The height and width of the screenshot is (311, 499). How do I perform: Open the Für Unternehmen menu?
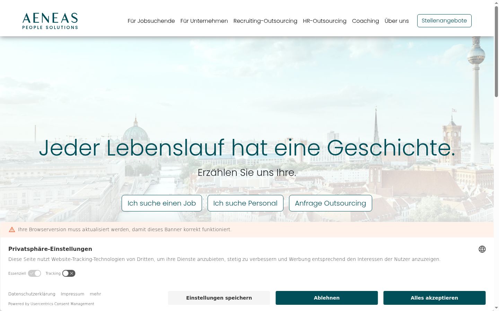[204, 21]
